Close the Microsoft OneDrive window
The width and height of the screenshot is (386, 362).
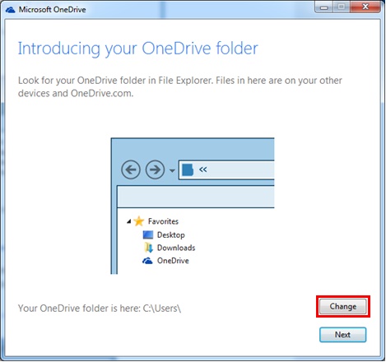[x=365, y=7]
